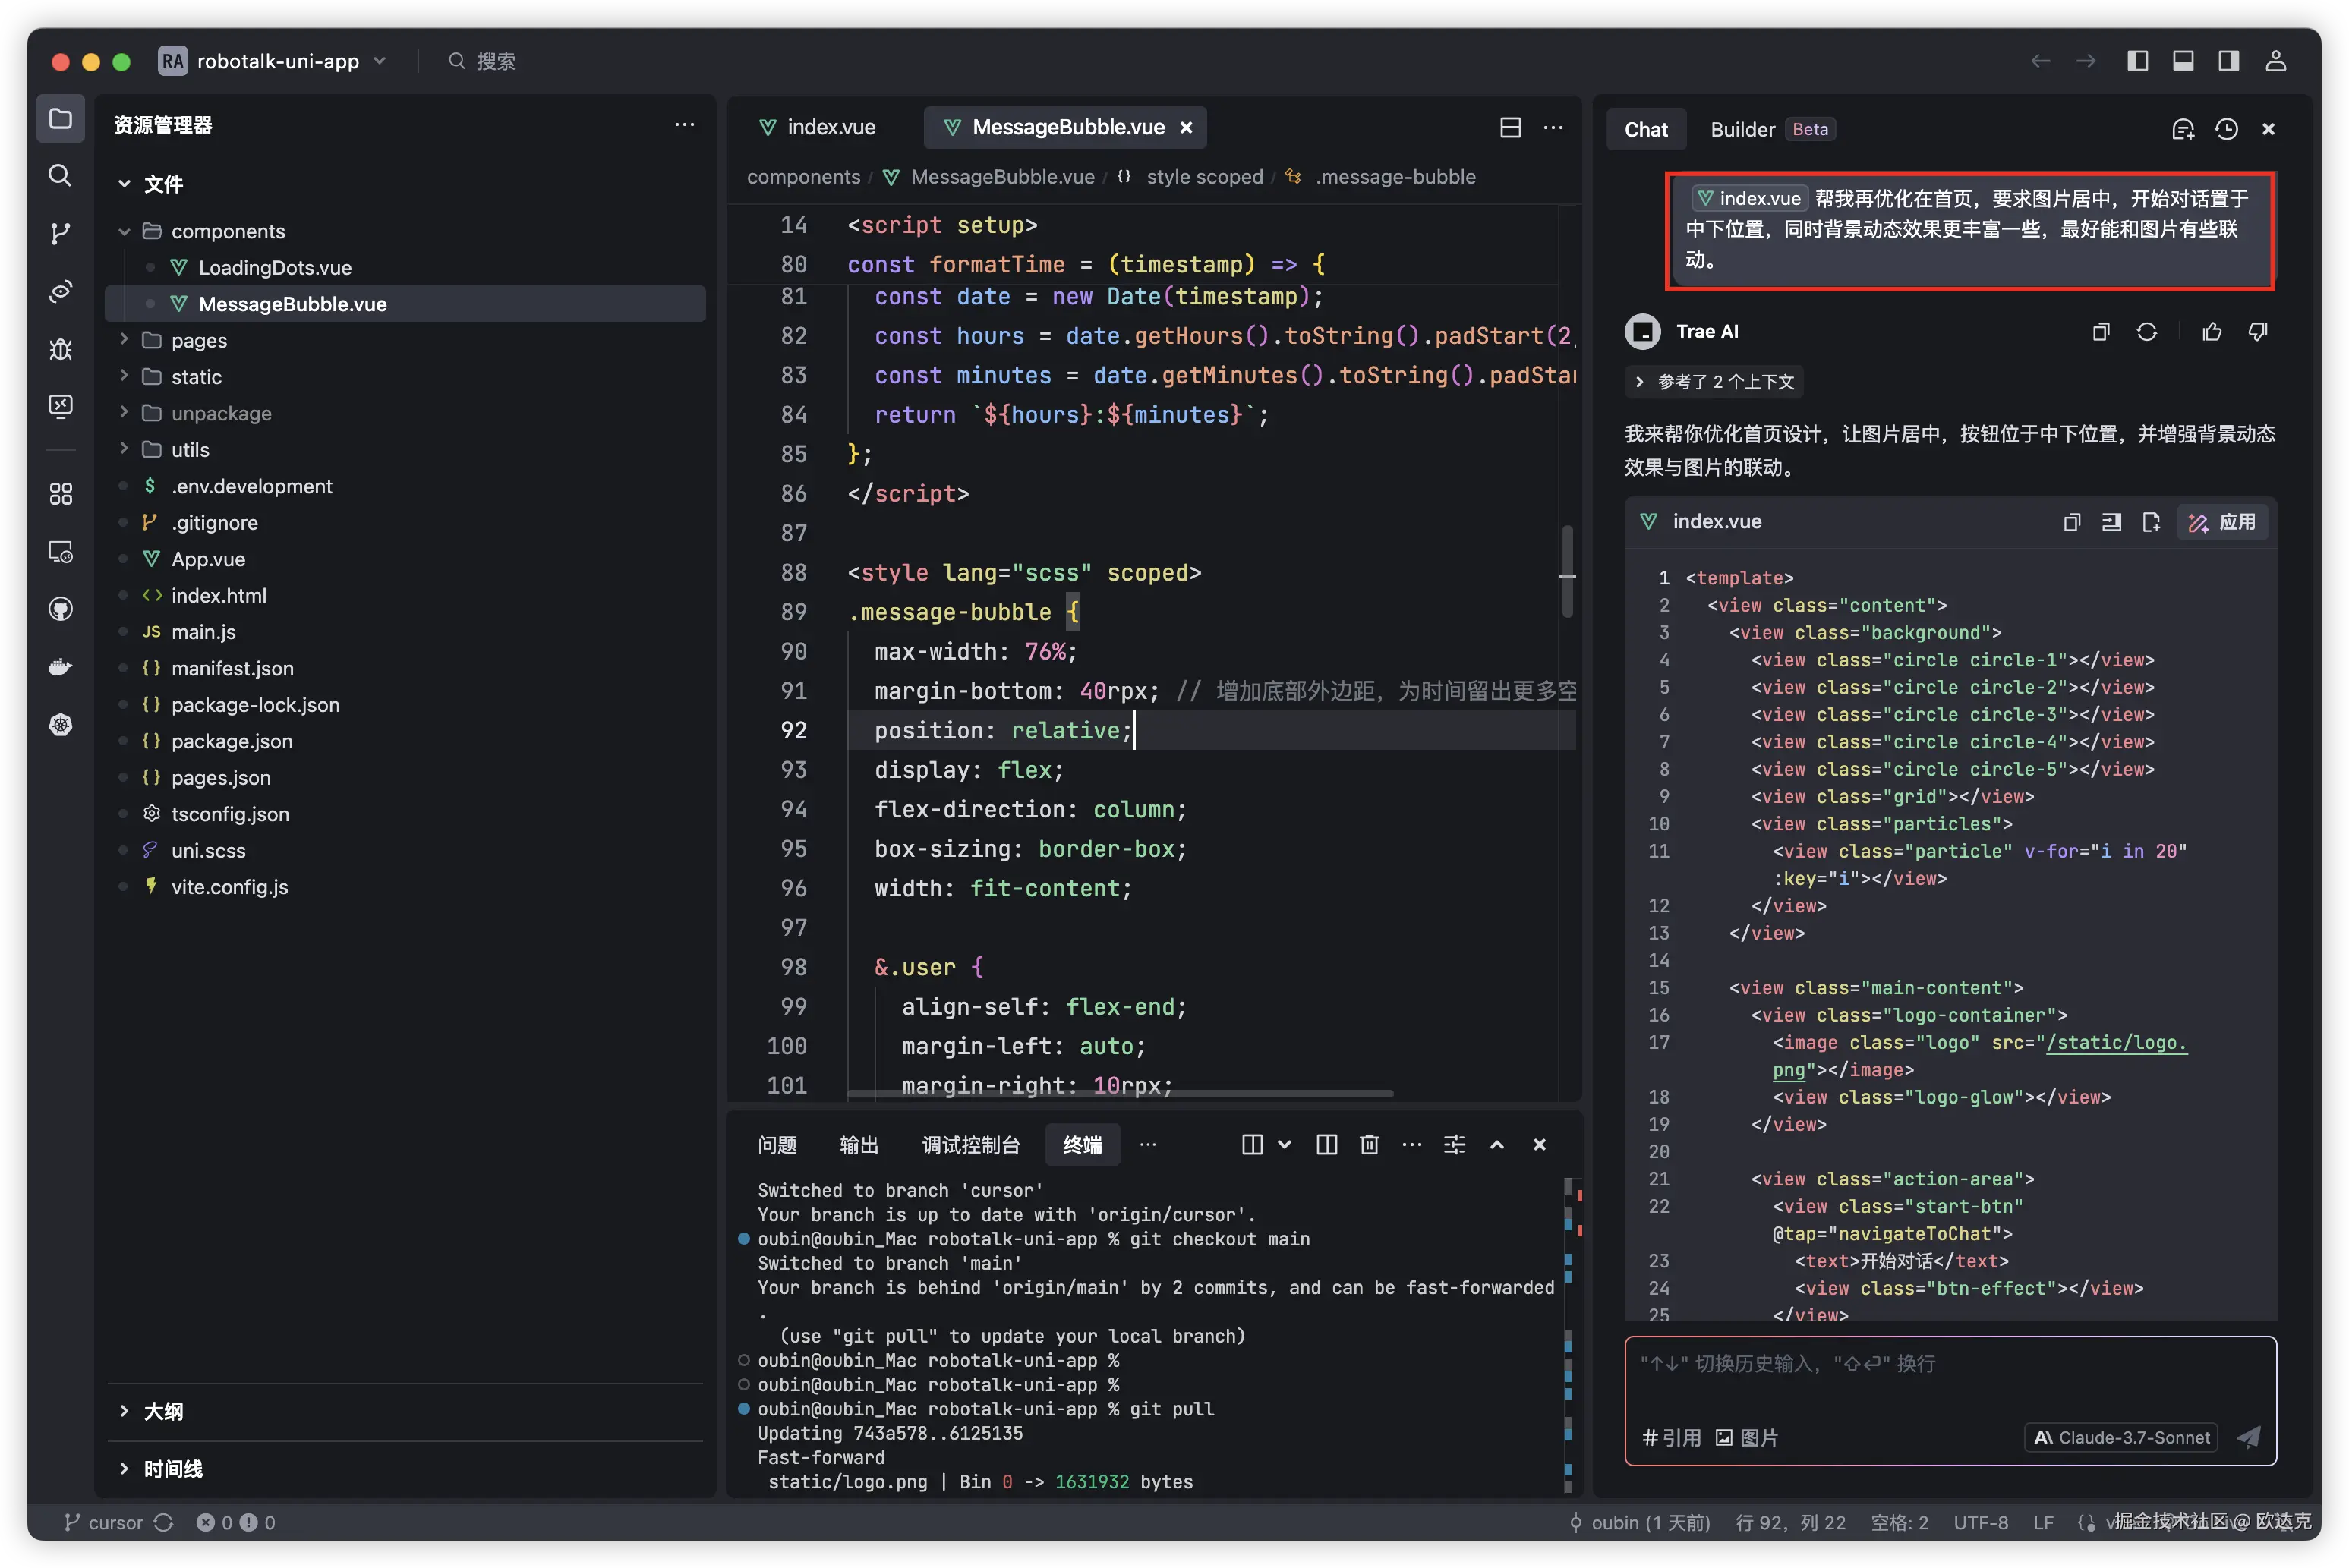Split the editor layout icon
Viewport: 2349px width, 1568px height.
coord(1511,127)
